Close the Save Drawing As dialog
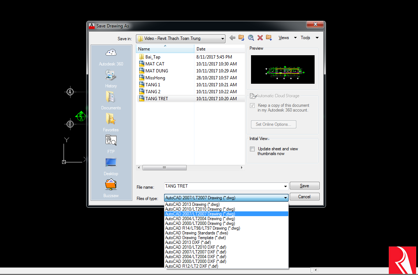The width and height of the screenshot is (418, 275). (315, 24)
